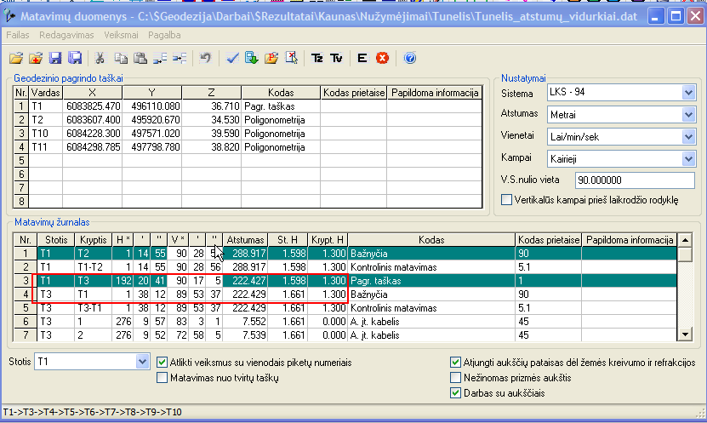Open help with the blue question icon
This screenshot has height=423, width=707.
[409, 58]
